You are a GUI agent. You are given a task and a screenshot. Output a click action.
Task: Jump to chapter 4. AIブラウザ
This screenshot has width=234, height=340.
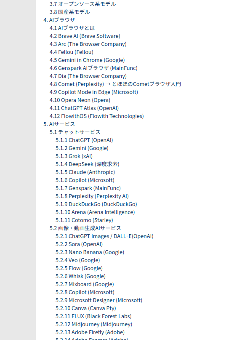[59, 20]
